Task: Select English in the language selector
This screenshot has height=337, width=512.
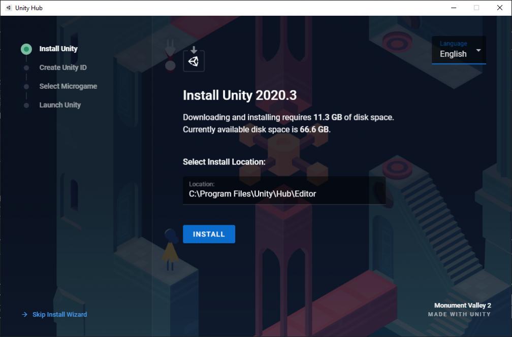Action: 454,54
